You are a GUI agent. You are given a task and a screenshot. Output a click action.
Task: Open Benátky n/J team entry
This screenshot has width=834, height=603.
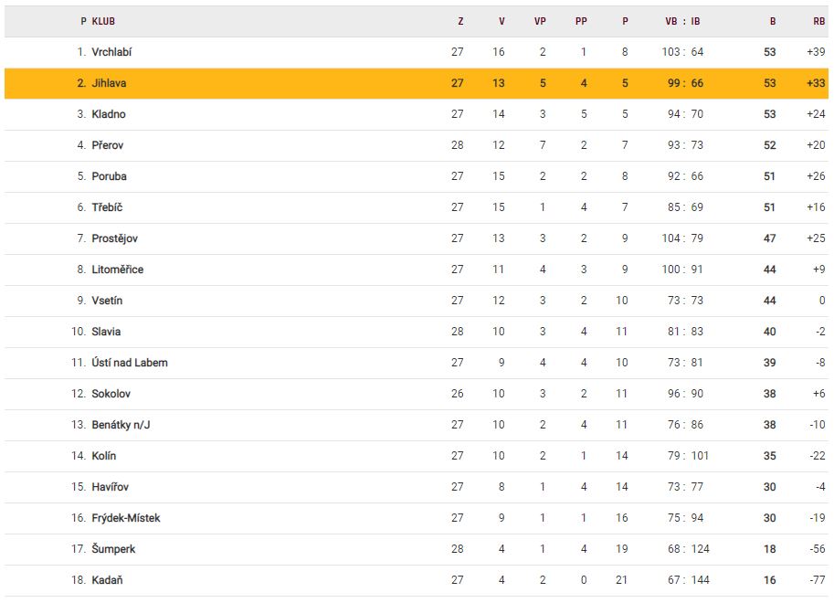click(x=121, y=425)
